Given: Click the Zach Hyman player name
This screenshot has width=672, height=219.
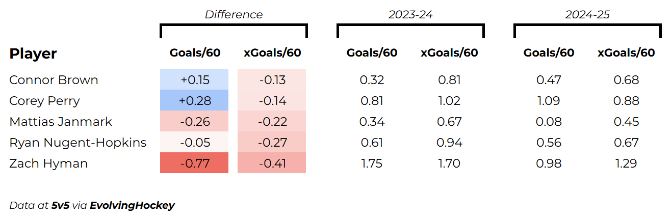Looking at the screenshot, I should click(x=48, y=163).
